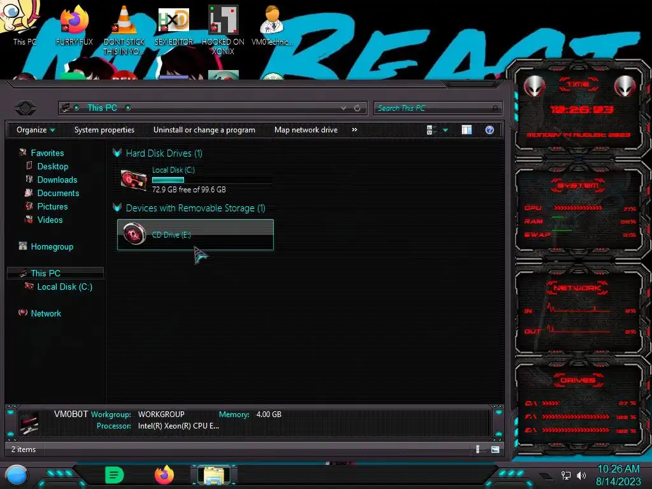Open the view options dropdown arrow
Viewport: 652px width, 489px height.
[x=445, y=130]
